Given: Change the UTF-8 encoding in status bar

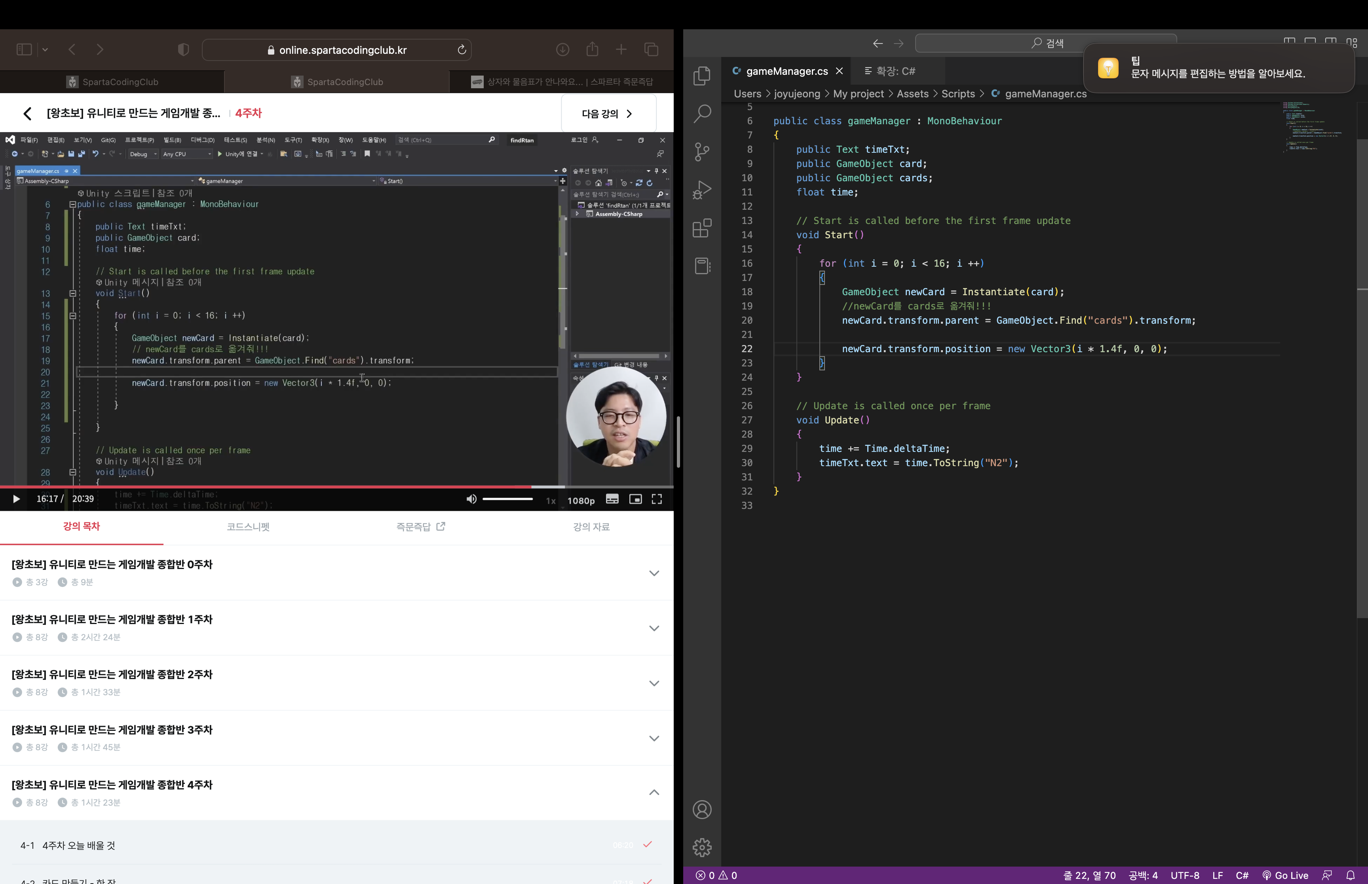Looking at the screenshot, I should [x=1185, y=875].
